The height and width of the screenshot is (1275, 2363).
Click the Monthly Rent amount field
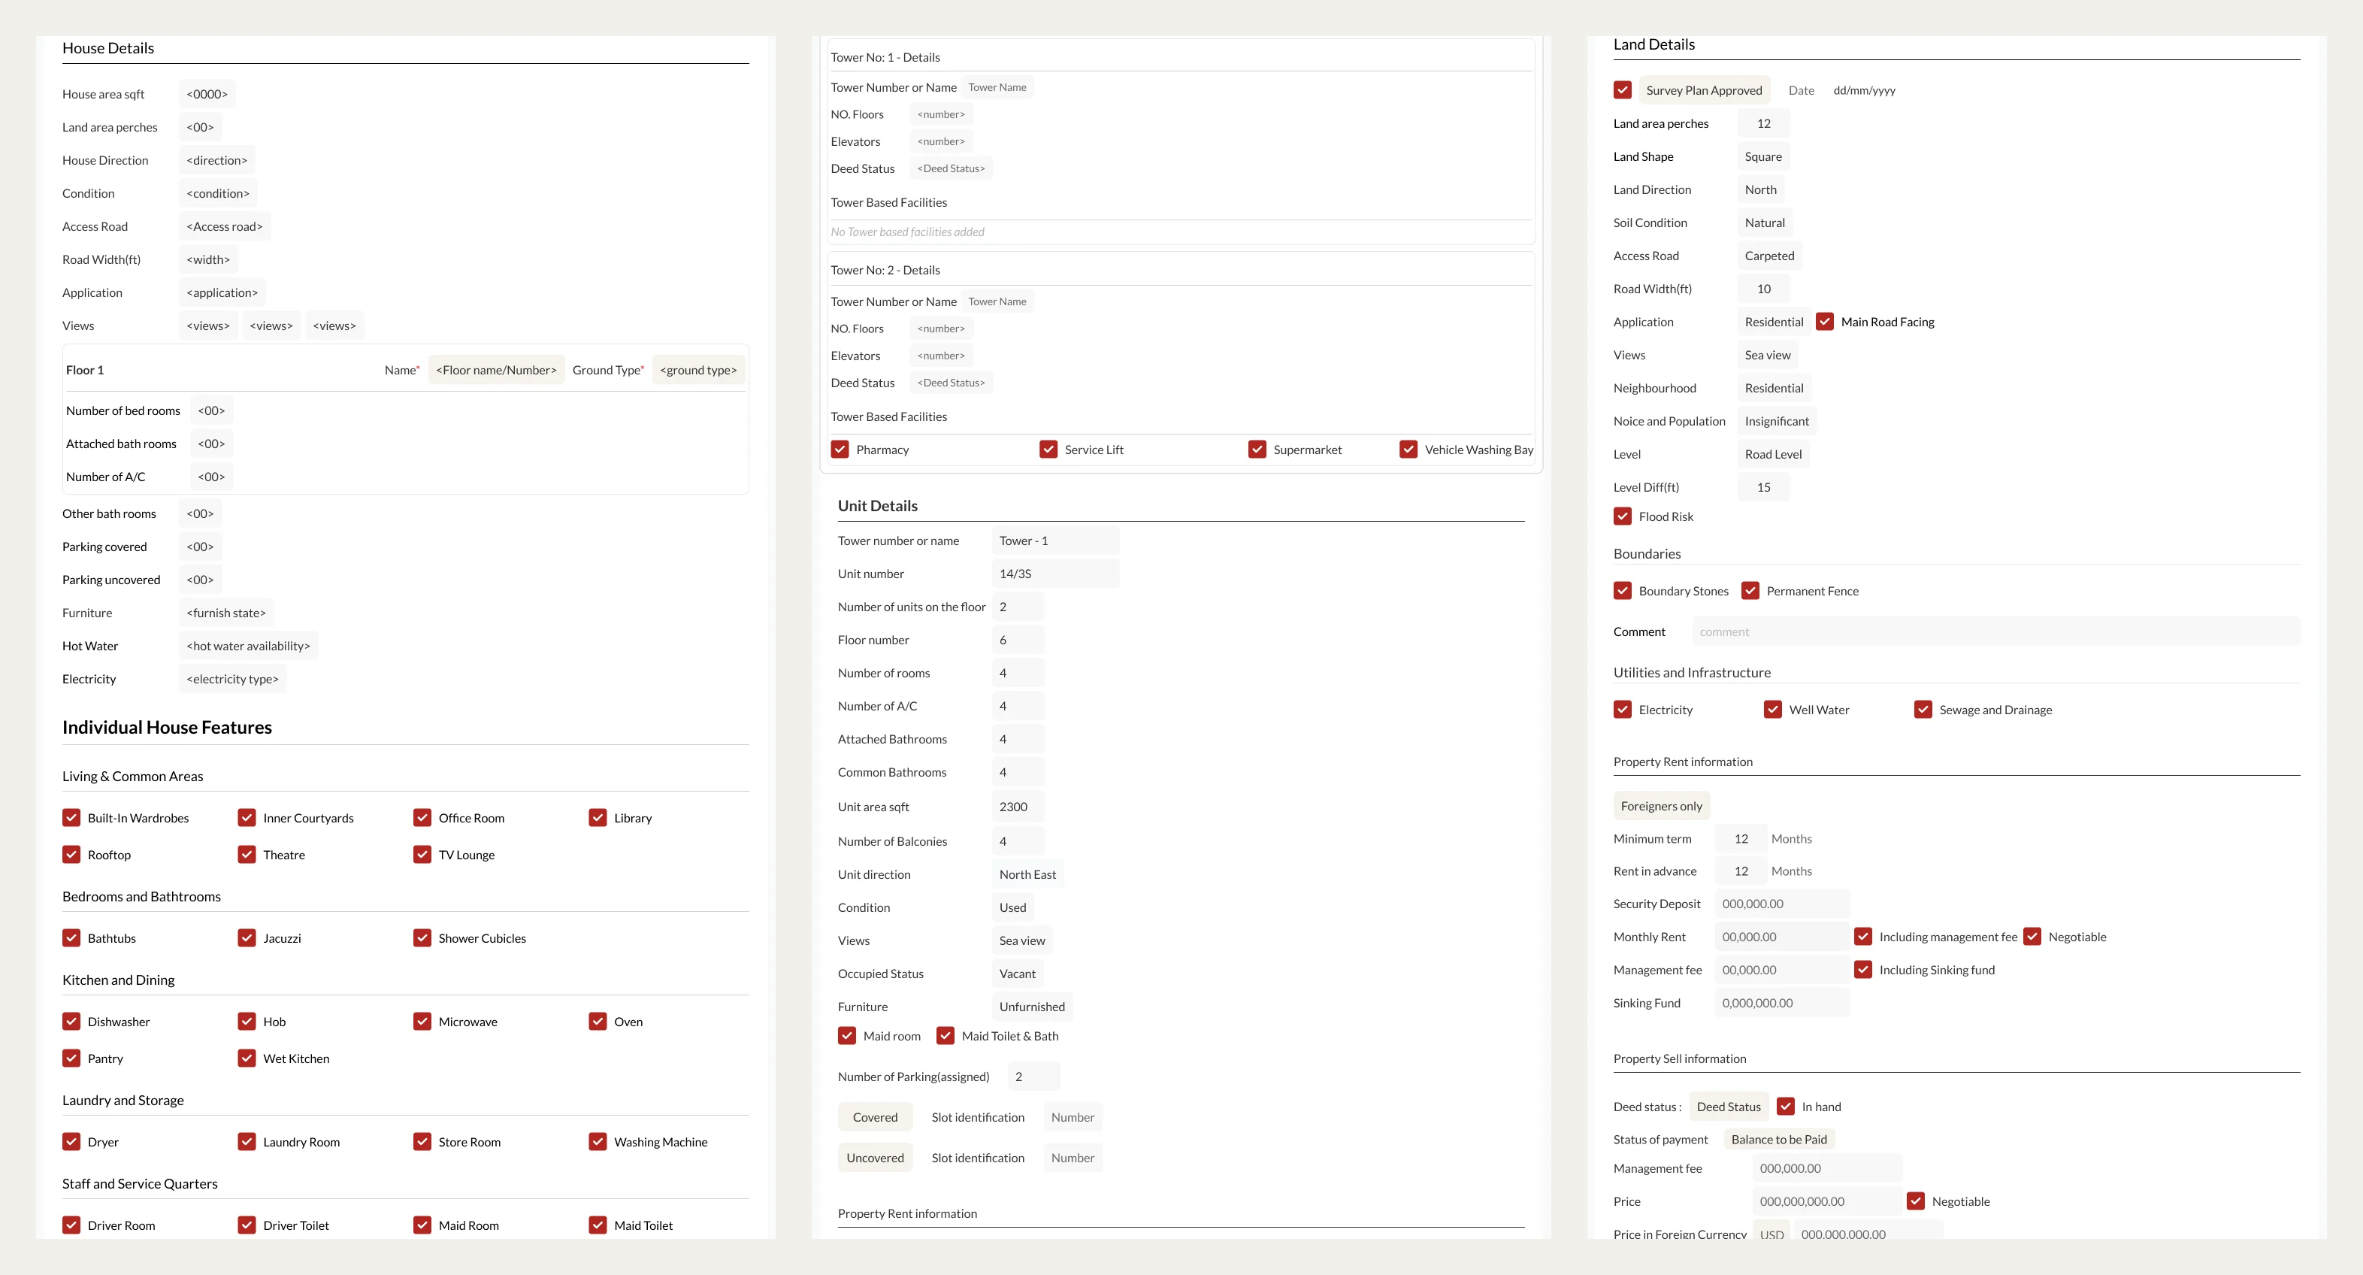[x=1782, y=937]
